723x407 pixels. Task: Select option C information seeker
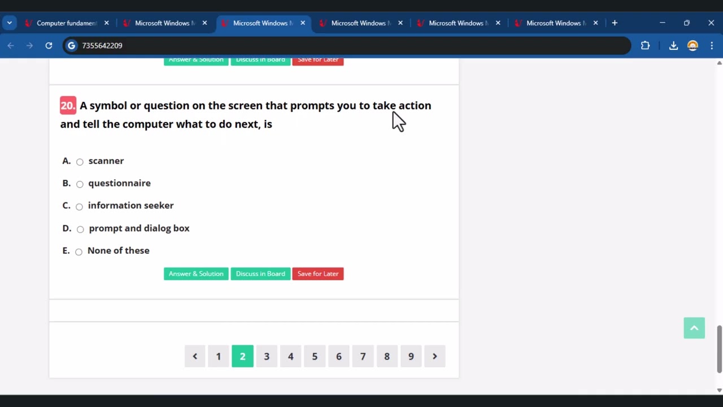79,206
